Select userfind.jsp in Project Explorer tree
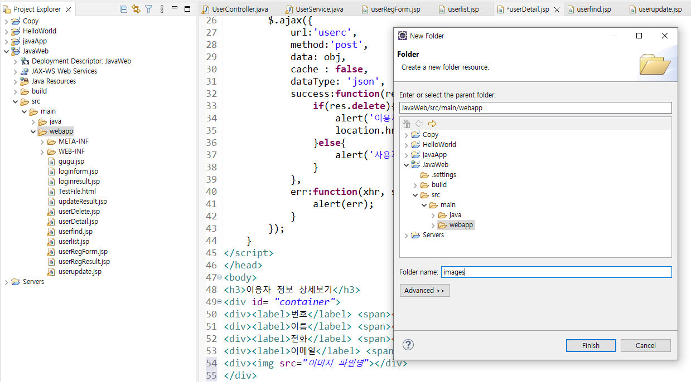 click(x=75, y=232)
